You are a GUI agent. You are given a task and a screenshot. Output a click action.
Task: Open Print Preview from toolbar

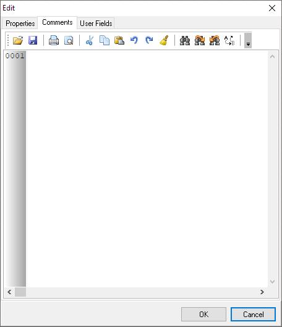click(x=69, y=40)
